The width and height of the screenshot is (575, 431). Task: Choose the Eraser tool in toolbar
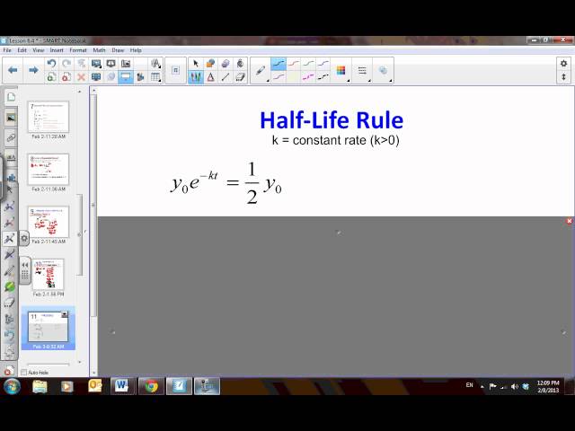[x=240, y=77]
